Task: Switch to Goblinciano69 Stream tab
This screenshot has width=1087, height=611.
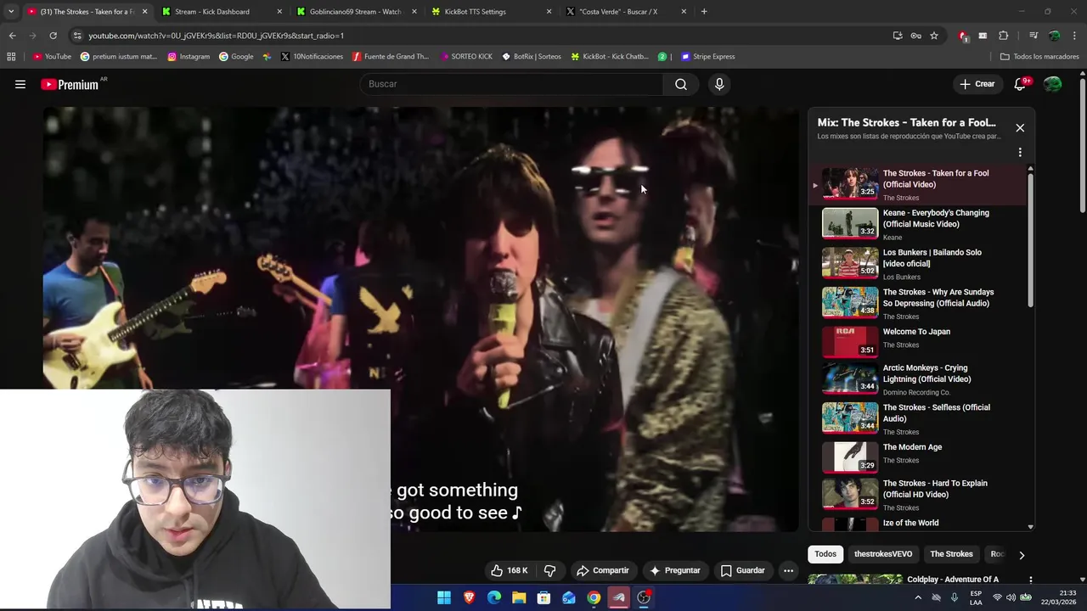Action: click(x=357, y=12)
